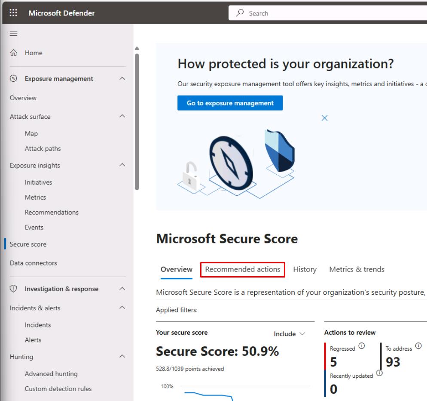The width and height of the screenshot is (427, 401).
Task: Collapse the Attack surface section
Action: tap(122, 117)
